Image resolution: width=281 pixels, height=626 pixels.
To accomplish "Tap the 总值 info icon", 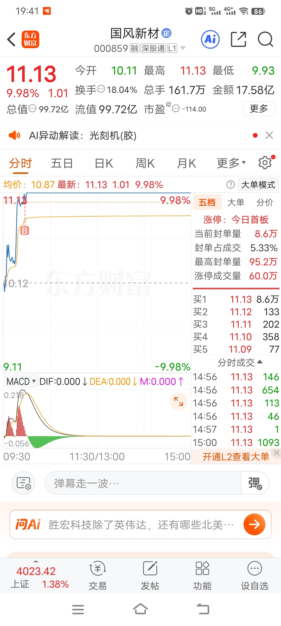I will (32, 108).
